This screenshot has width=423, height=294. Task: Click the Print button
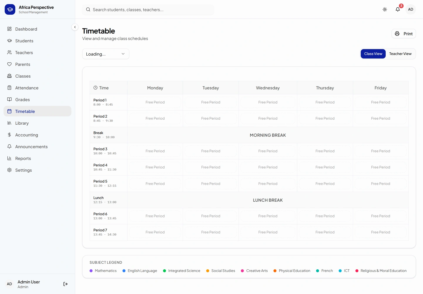click(x=404, y=34)
